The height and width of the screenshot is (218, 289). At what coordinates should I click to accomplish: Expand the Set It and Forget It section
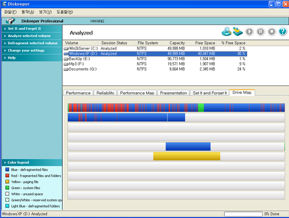32,28
